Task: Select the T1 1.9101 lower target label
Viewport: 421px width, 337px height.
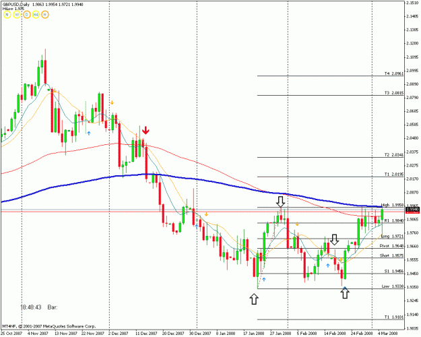Action: coord(393,317)
